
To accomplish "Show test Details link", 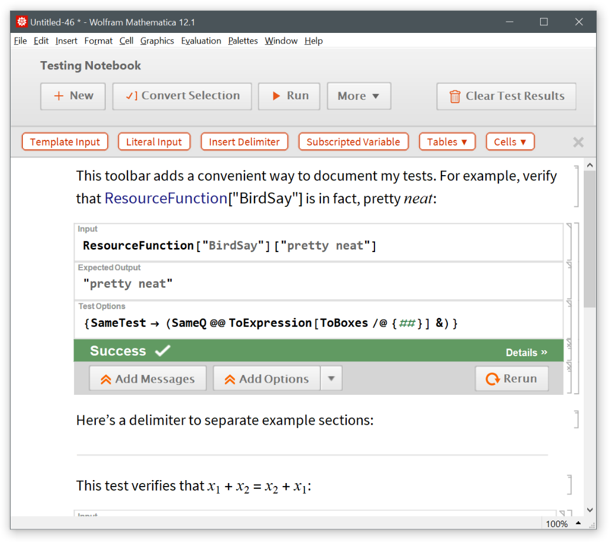I will pyautogui.click(x=526, y=353).
